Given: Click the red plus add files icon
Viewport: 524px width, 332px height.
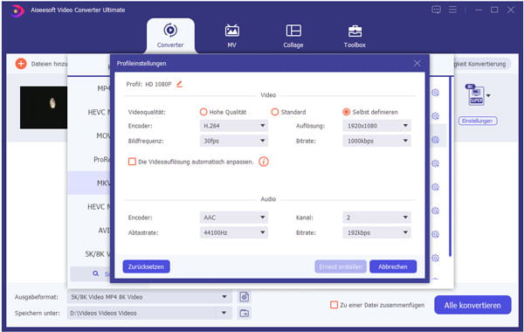Looking at the screenshot, I should (x=21, y=64).
